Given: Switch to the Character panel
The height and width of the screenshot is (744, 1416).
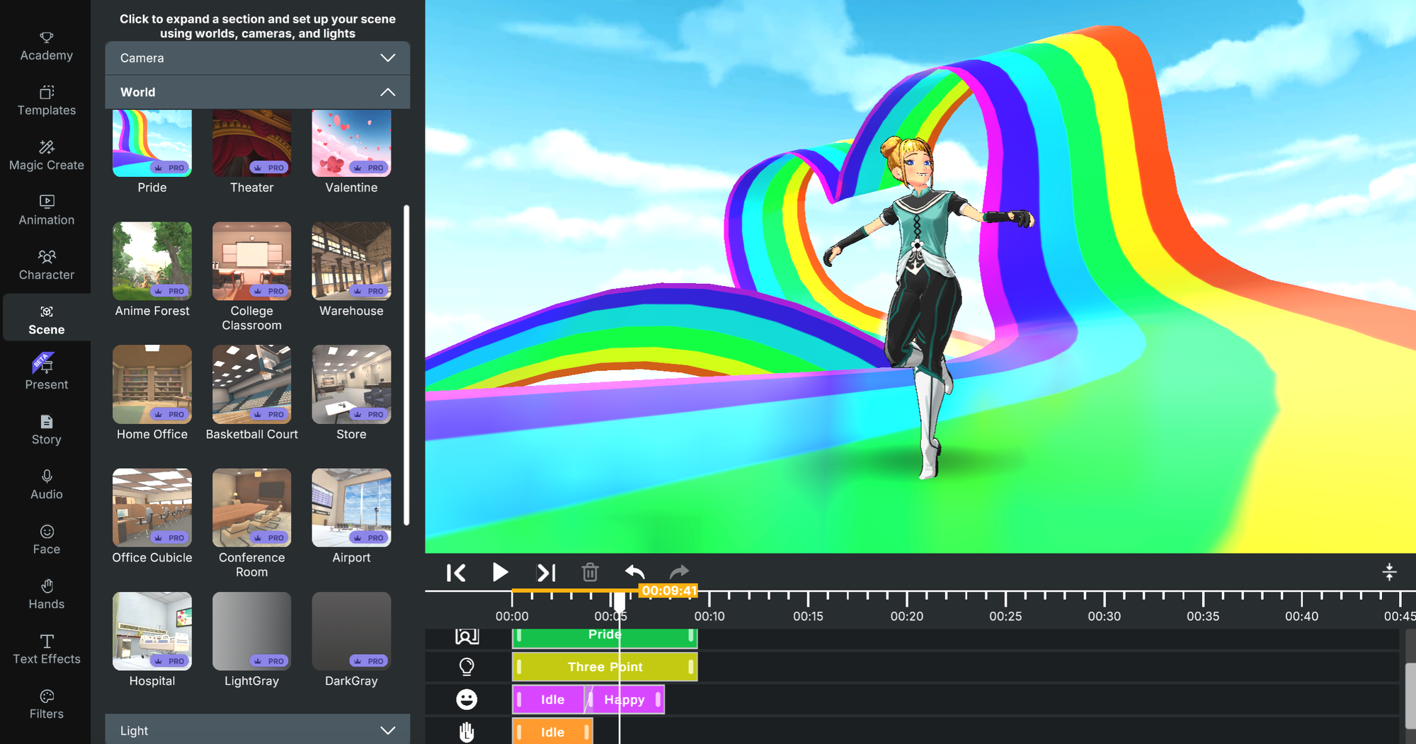Looking at the screenshot, I should (x=46, y=265).
